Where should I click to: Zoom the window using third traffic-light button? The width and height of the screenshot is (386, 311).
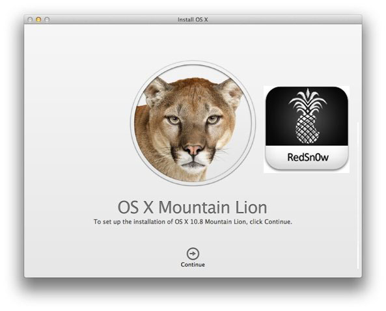(47, 20)
